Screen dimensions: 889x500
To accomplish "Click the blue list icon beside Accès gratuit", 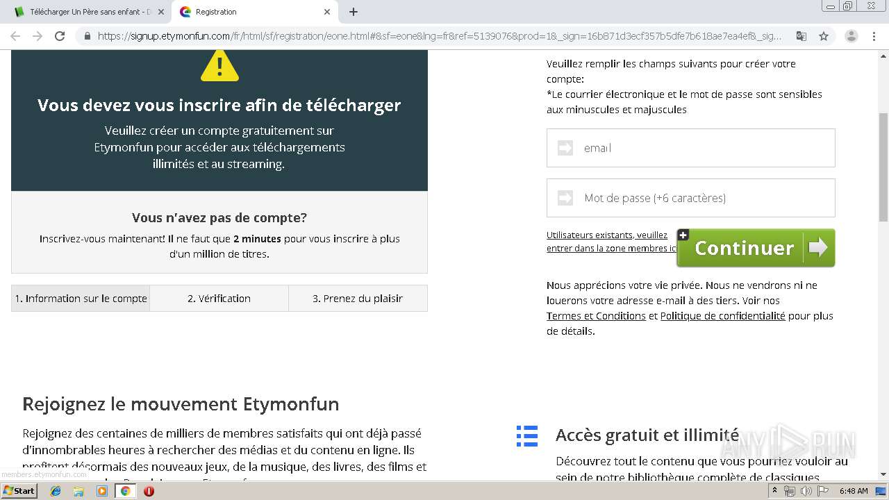I will [x=527, y=435].
